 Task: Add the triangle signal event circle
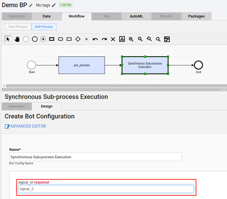coord(43,39)
